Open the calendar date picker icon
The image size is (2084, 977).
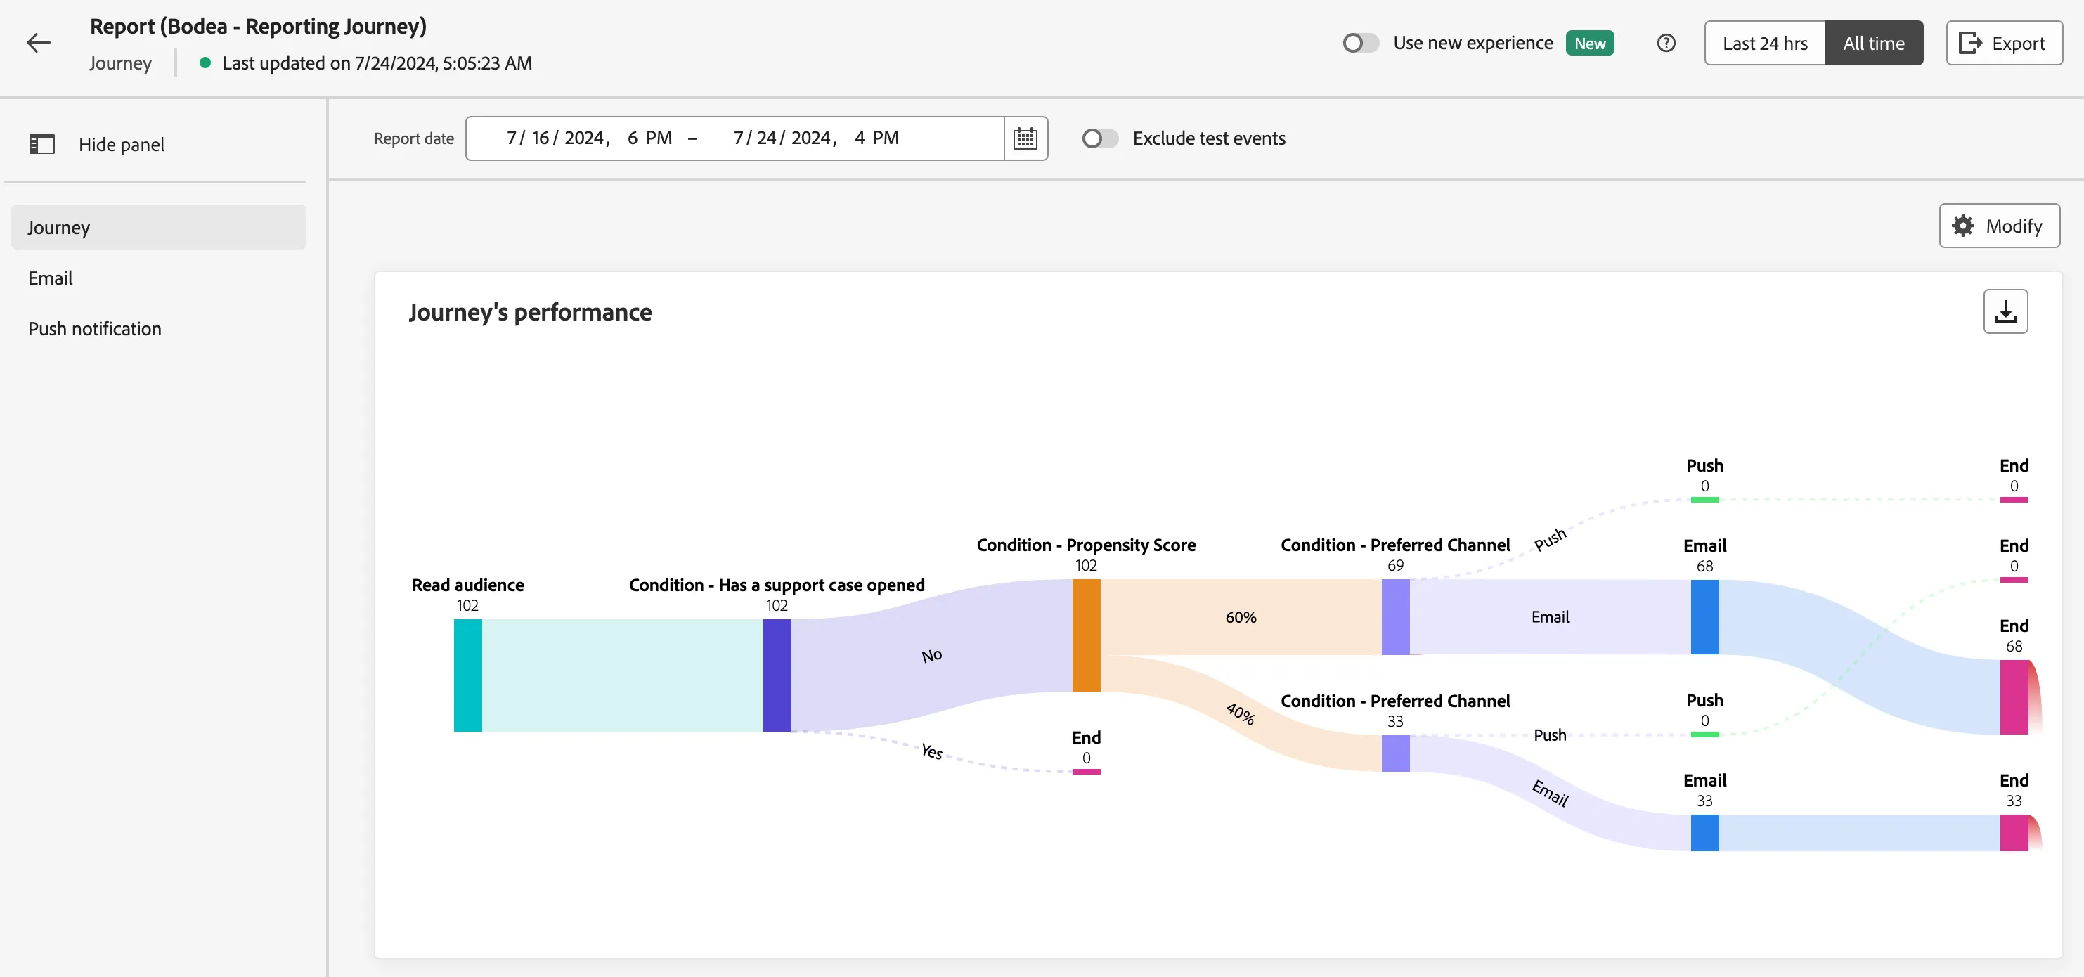point(1025,138)
